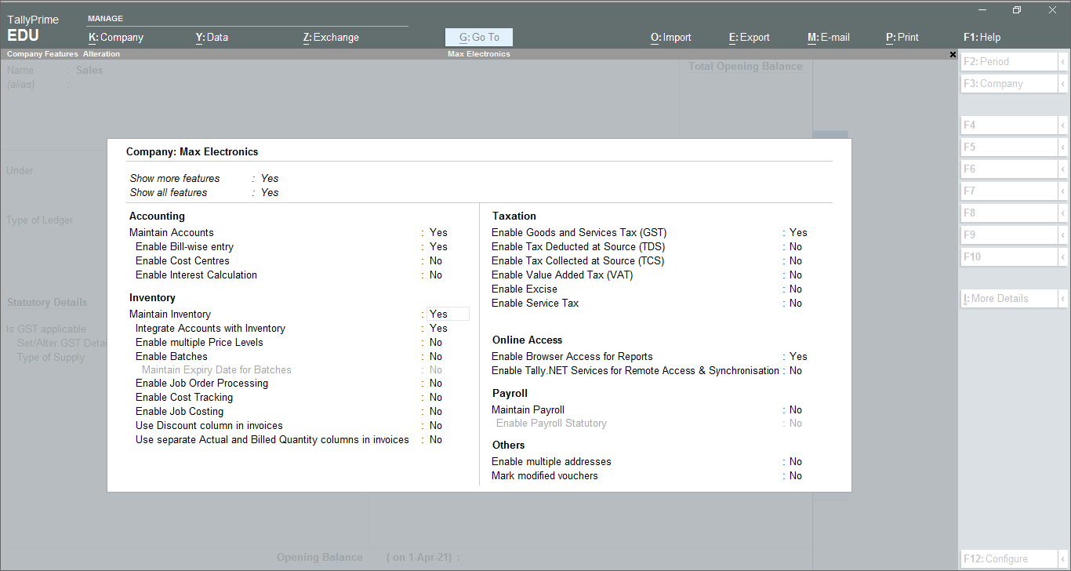Open the E: Export menu
Viewport: 1071px width, 571px height.
point(750,37)
